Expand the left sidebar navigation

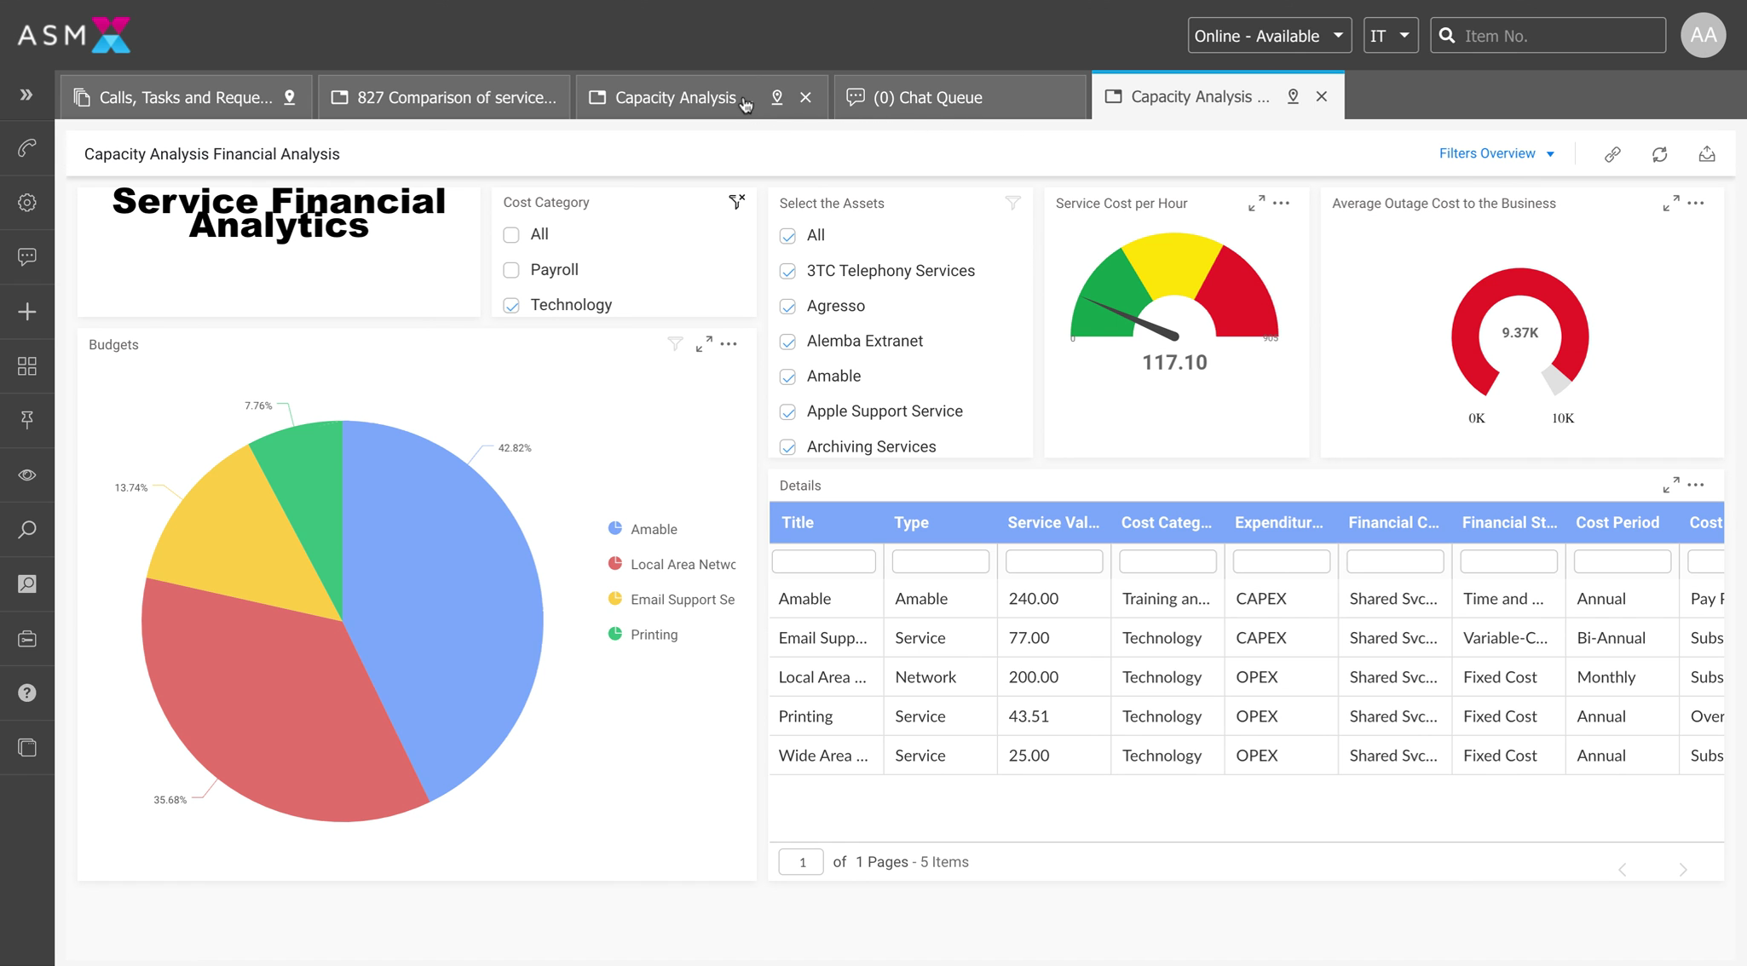click(26, 95)
